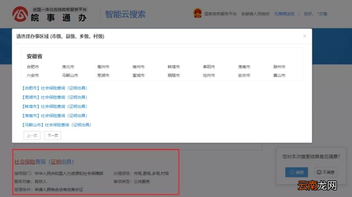This screenshot has height=197, width=352.
Task: Select 宿州市 in the city list
Action: coord(139,67)
